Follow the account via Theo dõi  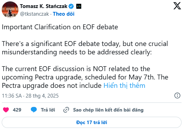pyautogui.click(x=64, y=14)
